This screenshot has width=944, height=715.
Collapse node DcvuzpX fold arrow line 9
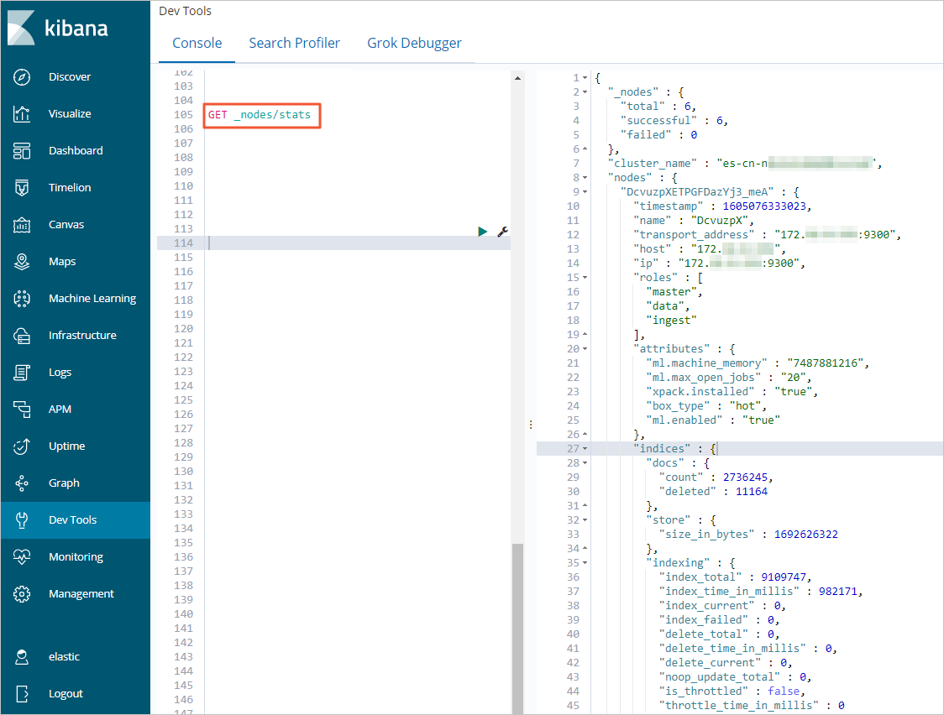point(585,192)
